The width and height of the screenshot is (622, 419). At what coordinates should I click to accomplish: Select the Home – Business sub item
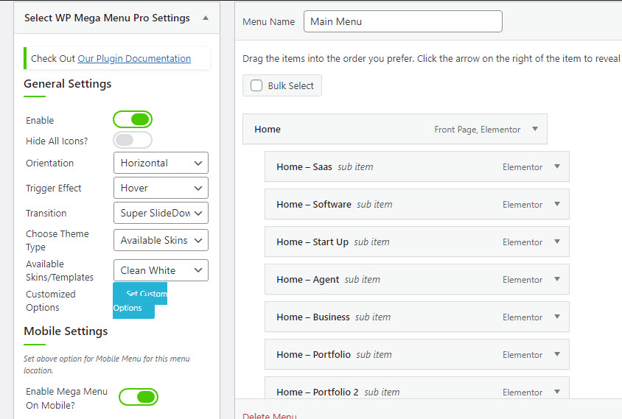(x=417, y=317)
